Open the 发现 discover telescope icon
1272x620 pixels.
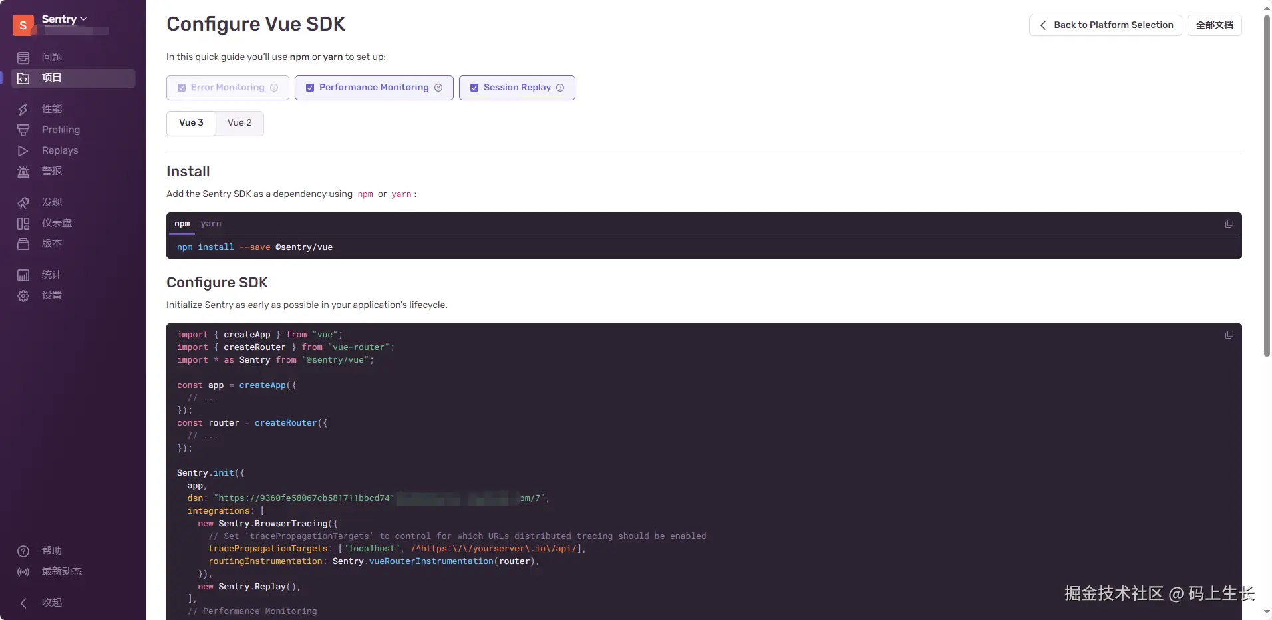[x=23, y=202]
